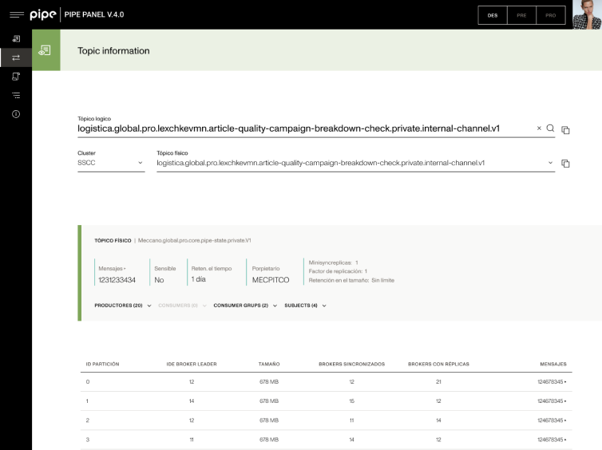Click the messages count 1231233434
The height and width of the screenshot is (450, 602).
[117, 280]
